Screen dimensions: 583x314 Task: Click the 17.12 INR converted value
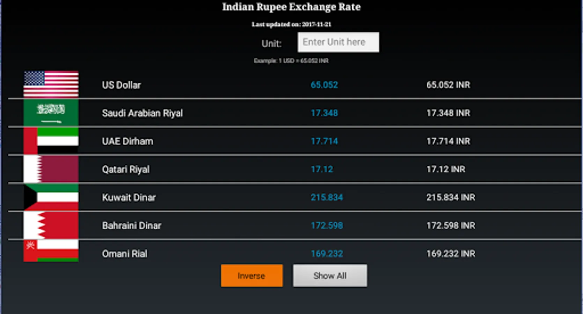click(446, 169)
